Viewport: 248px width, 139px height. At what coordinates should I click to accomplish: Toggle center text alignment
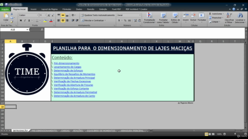click(63, 20)
